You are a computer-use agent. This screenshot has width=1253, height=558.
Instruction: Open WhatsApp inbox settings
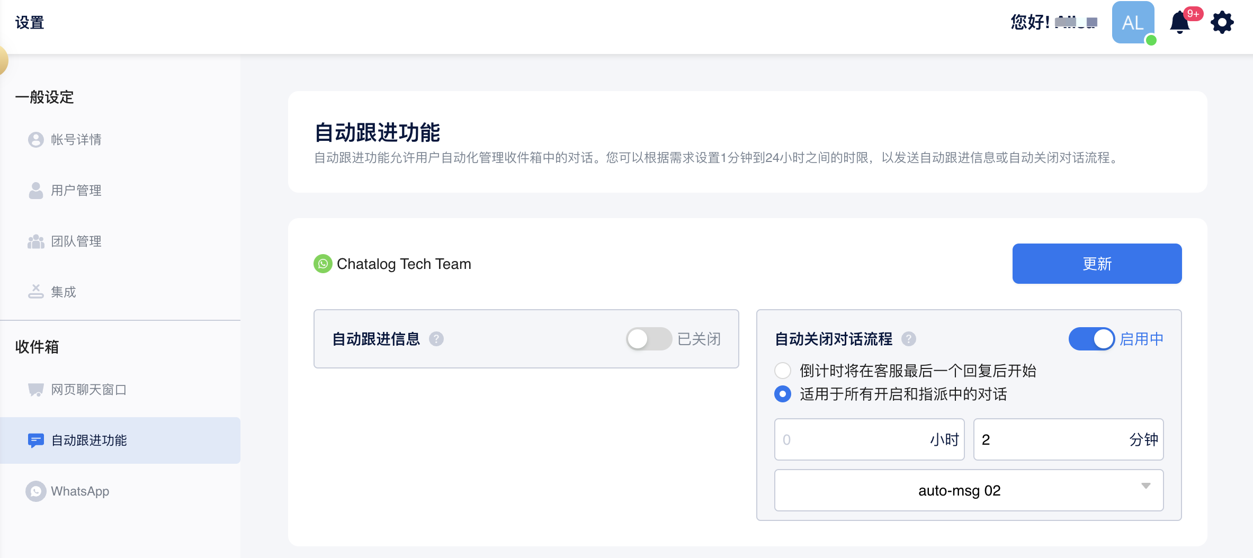coord(79,491)
